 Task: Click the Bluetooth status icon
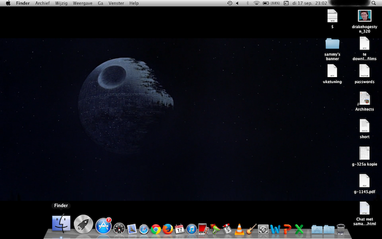(x=247, y=3)
